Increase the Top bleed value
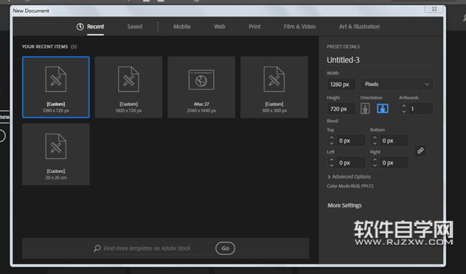The width and height of the screenshot is (466, 274). click(332, 138)
